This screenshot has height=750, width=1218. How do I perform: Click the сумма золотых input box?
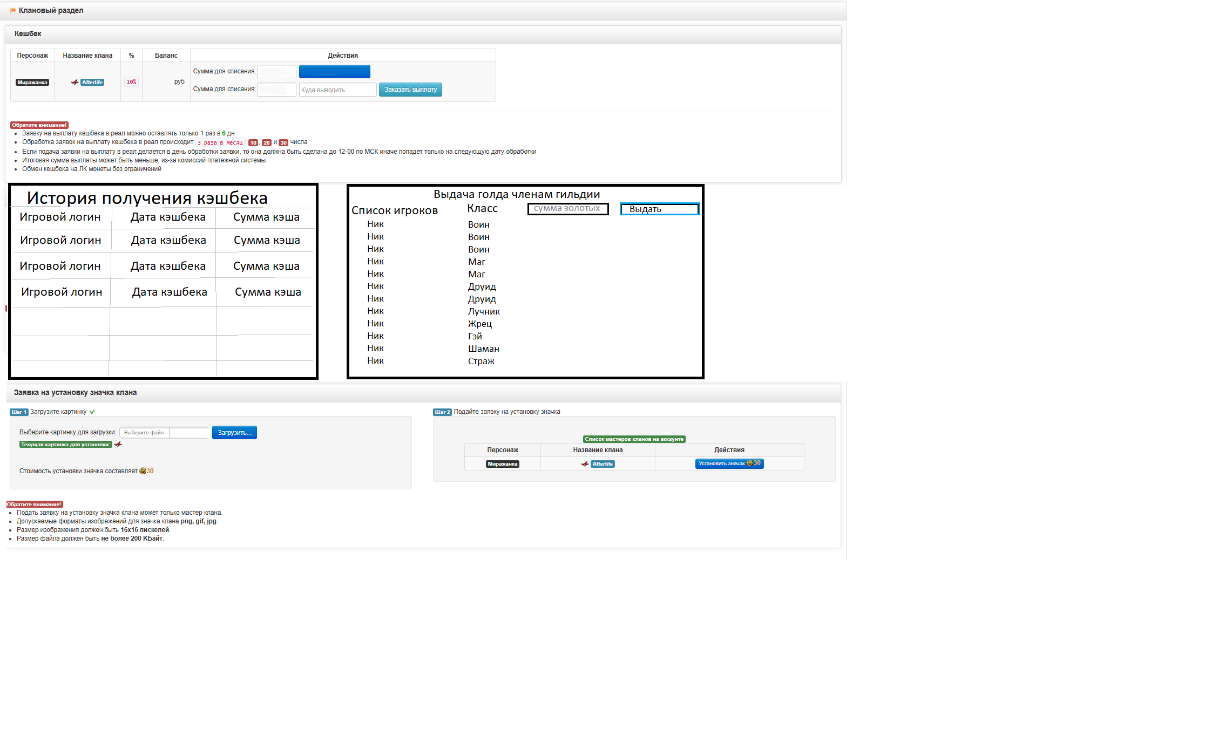tap(568, 209)
